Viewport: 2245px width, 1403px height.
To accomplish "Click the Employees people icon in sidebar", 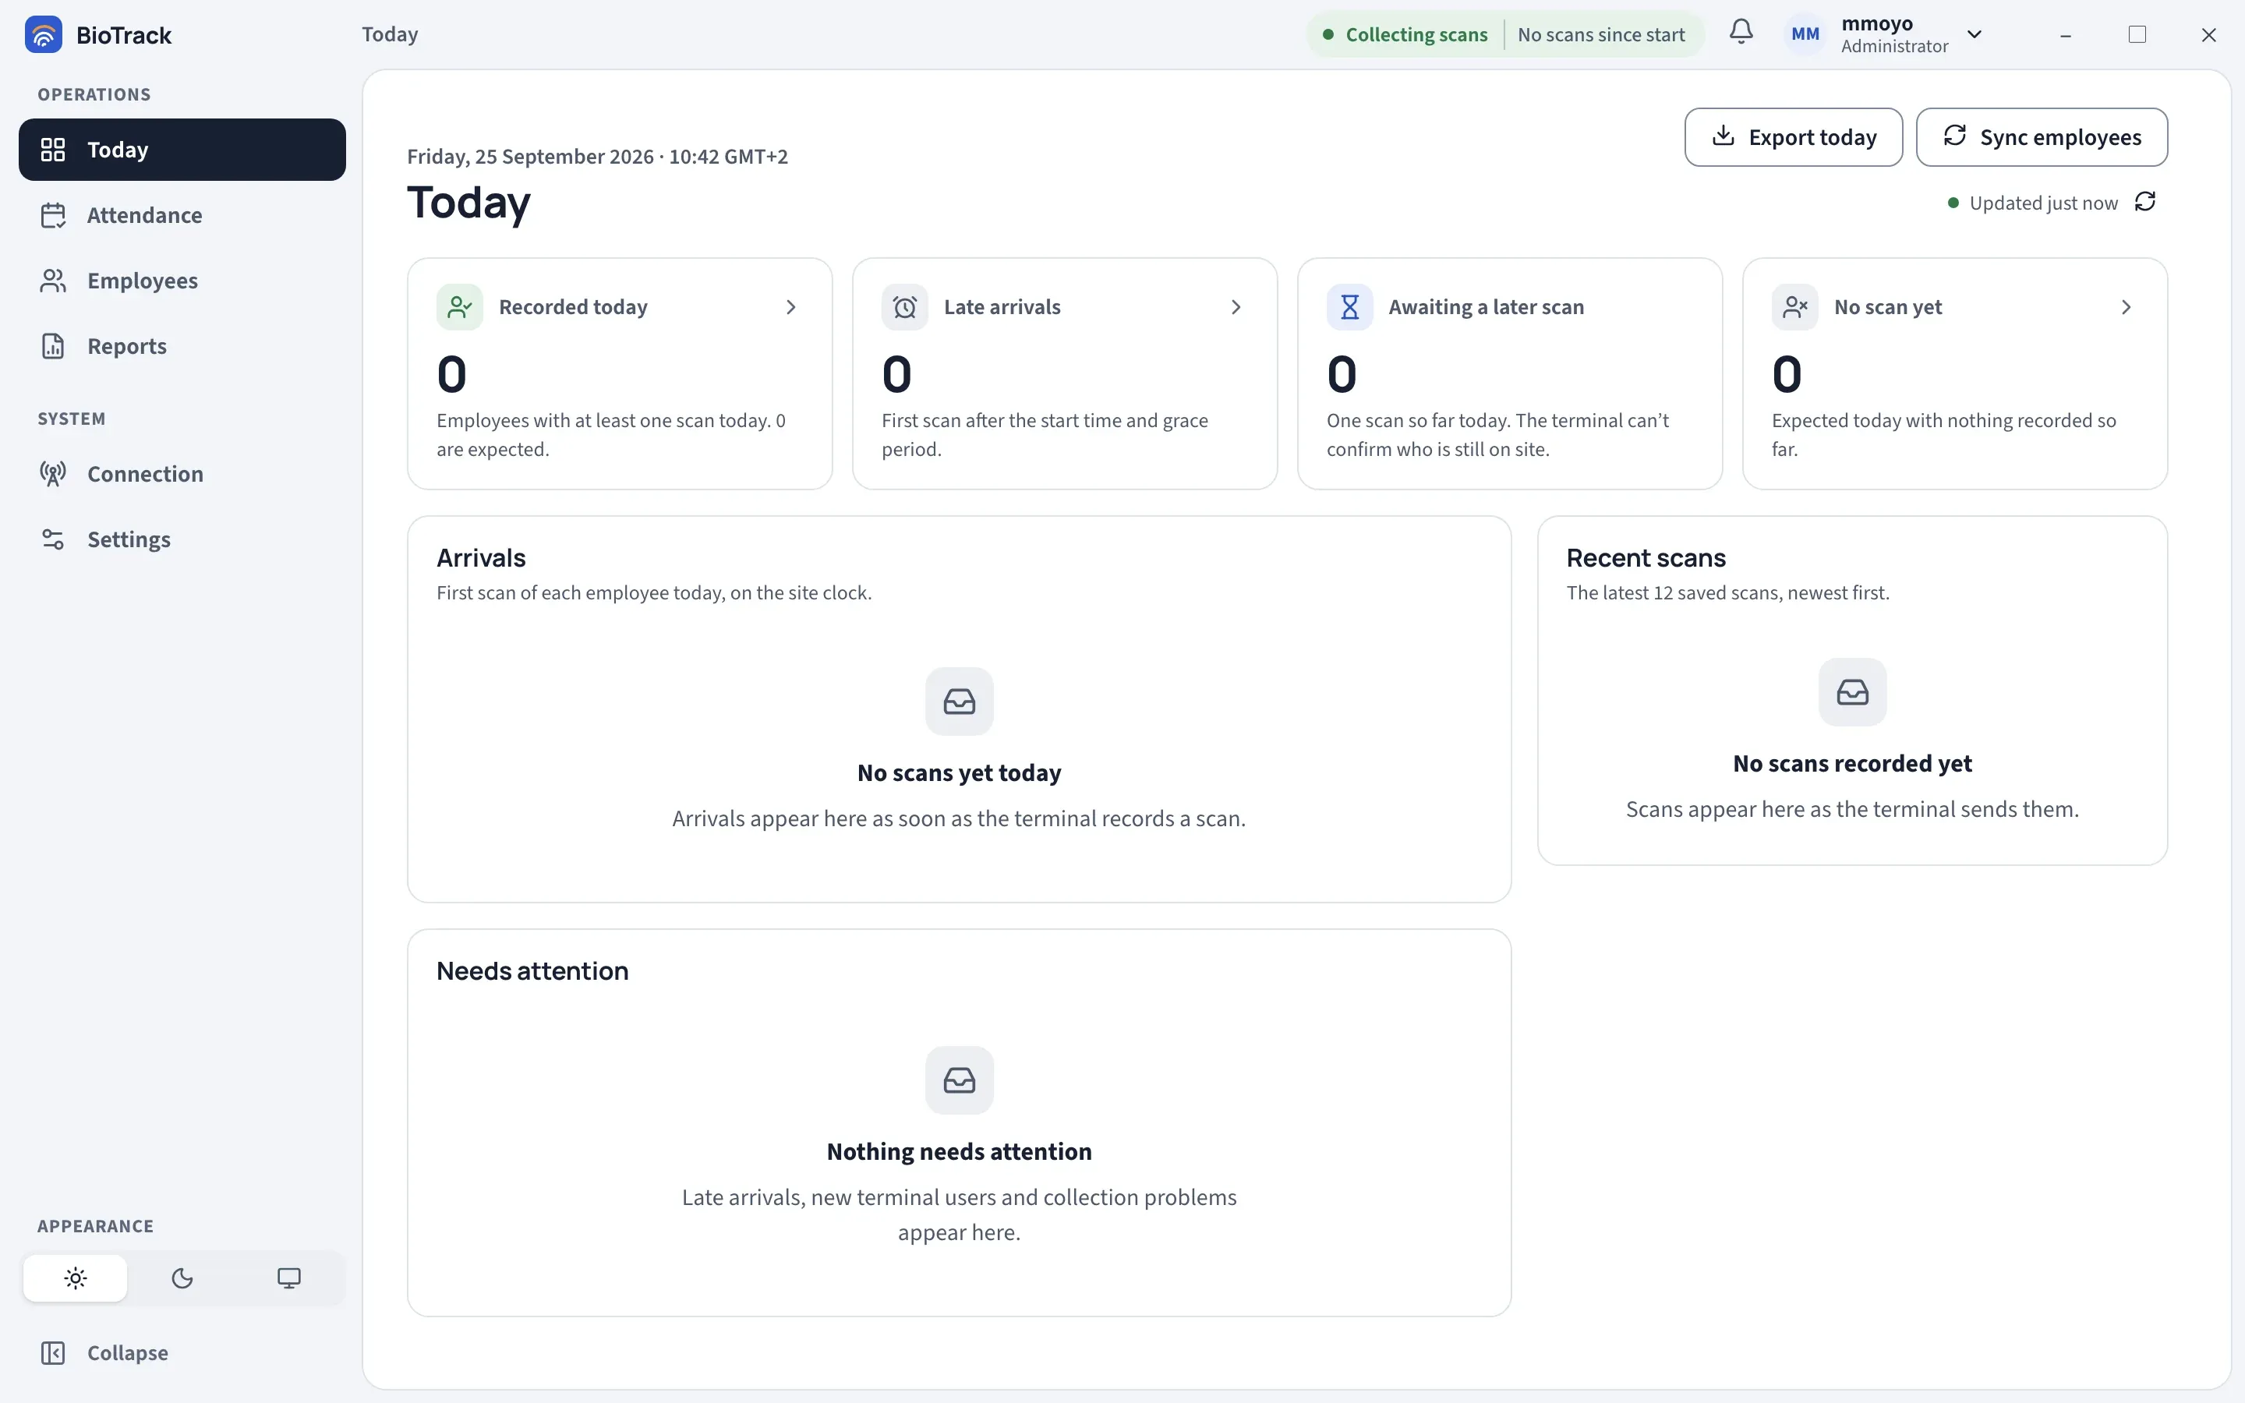I will 53,281.
